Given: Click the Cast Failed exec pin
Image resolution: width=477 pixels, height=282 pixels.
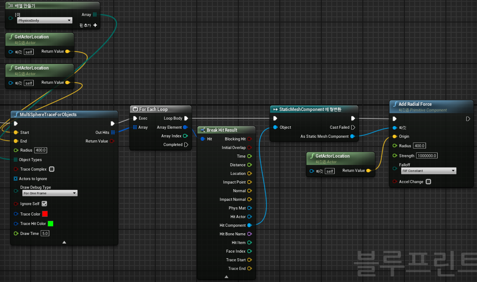Looking at the screenshot, I should [353, 127].
